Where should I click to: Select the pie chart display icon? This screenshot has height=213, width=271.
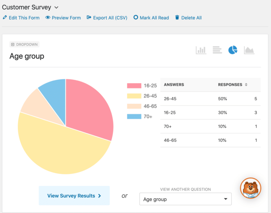[233, 50]
